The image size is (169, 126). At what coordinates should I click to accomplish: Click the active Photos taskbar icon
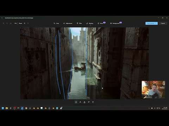pyautogui.click(x=22, y=108)
